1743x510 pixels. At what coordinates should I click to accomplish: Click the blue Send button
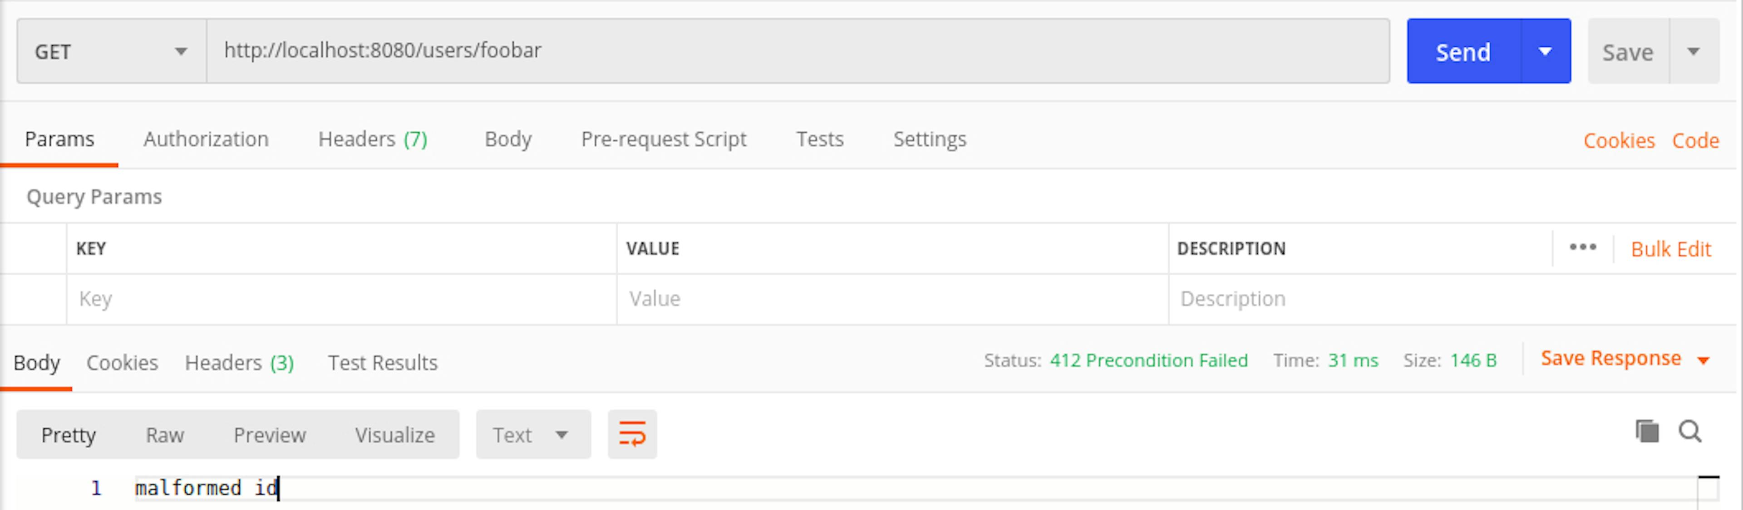(x=1463, y=51)
